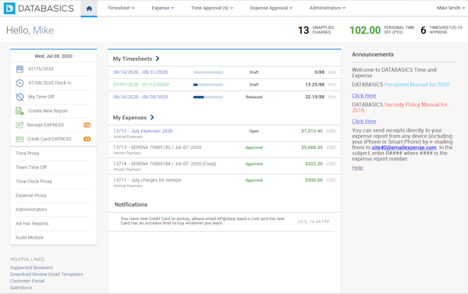The height and width of the screenshot is (294, 468).
Task: Click the Receipt EXPRESS orange count badge
Action: pyautogui.click(x=87, y=125)
